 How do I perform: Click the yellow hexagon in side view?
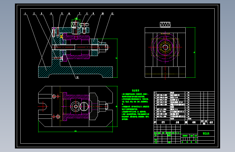pos(165,47)
